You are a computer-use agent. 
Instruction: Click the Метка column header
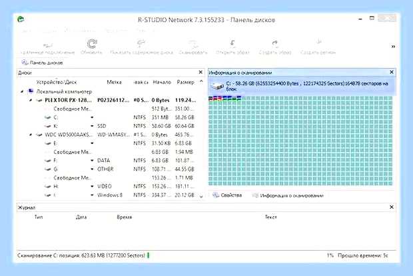click(114, 82)
